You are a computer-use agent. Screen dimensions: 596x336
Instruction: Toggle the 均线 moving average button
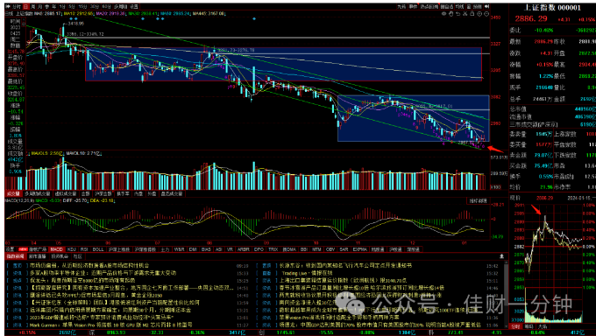coord(459,6)
